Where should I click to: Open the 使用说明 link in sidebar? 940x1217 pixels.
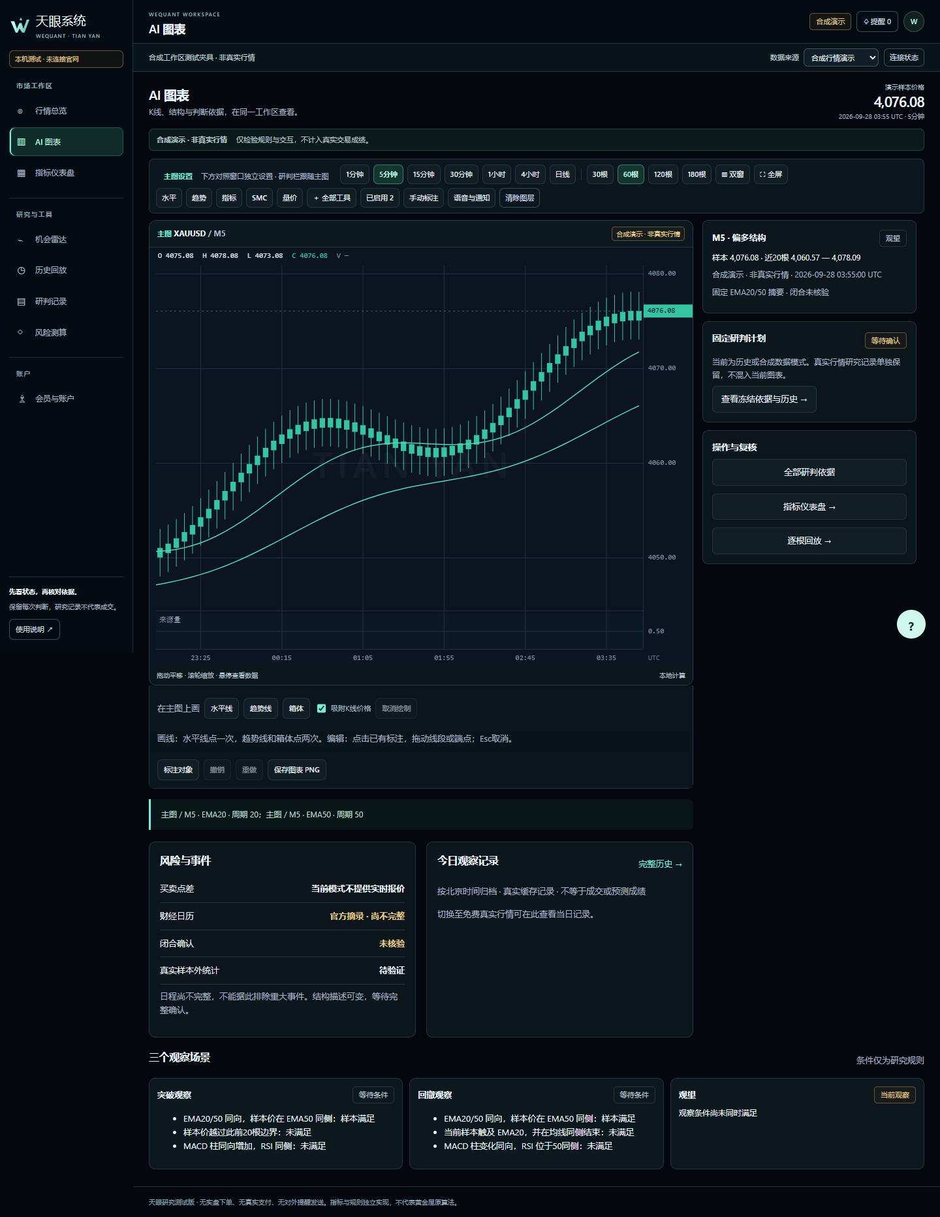tap(34, 629)
